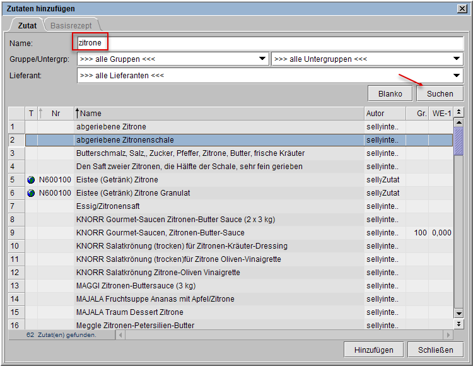
Task: Click horizontal scrollbar right arrow
Action: [x=448, y=335]
